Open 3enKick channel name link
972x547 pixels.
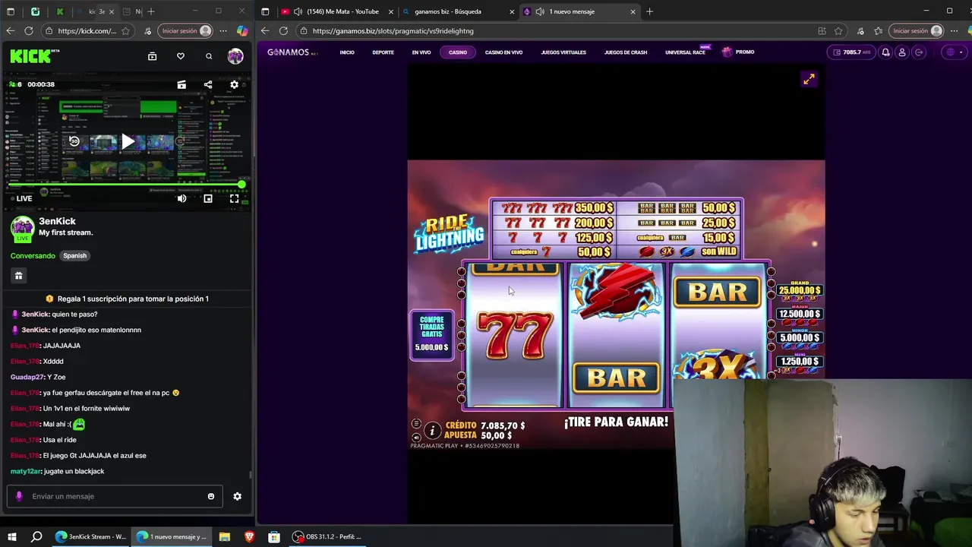click(57, 221)
